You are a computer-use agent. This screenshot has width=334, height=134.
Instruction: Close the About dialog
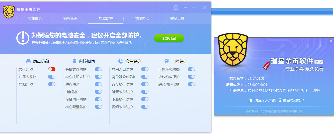[331, 41]
